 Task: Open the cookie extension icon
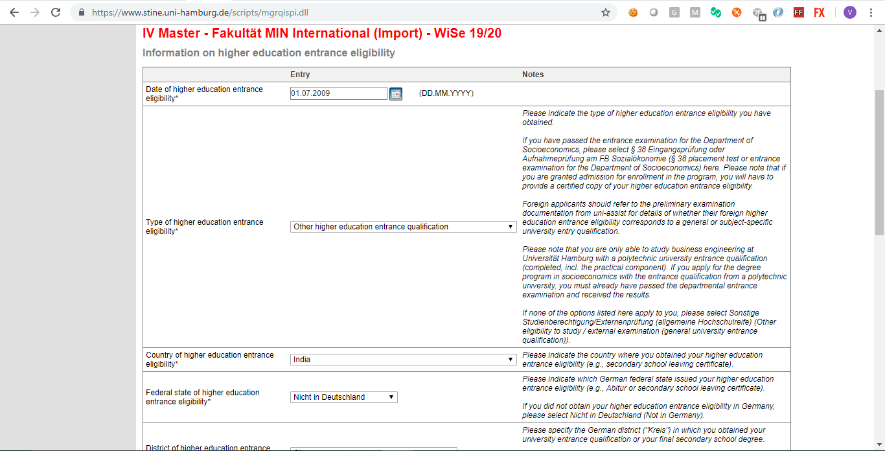pos(633,12)
